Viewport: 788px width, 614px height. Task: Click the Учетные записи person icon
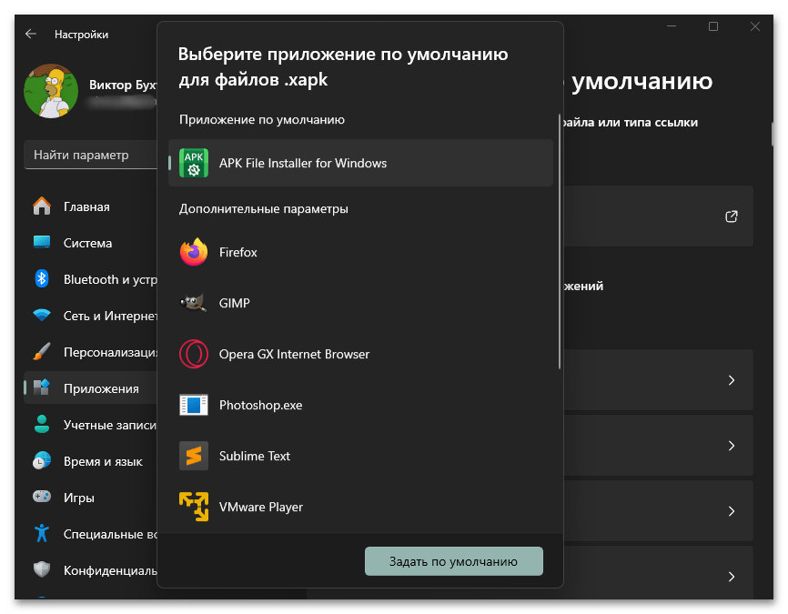point(42,424)
